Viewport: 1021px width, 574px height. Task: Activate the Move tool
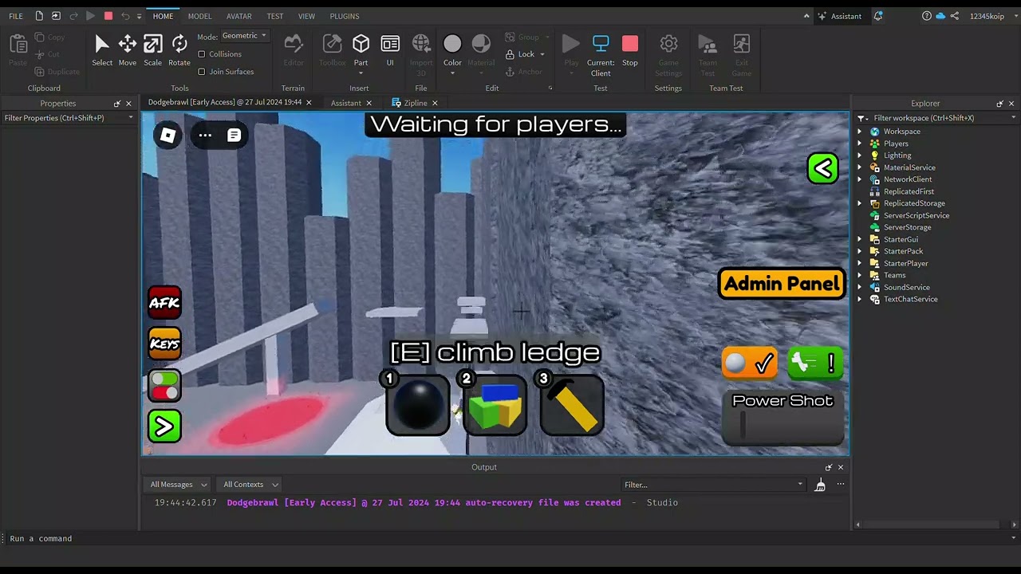pyautogui.click(x=128, y=49)
